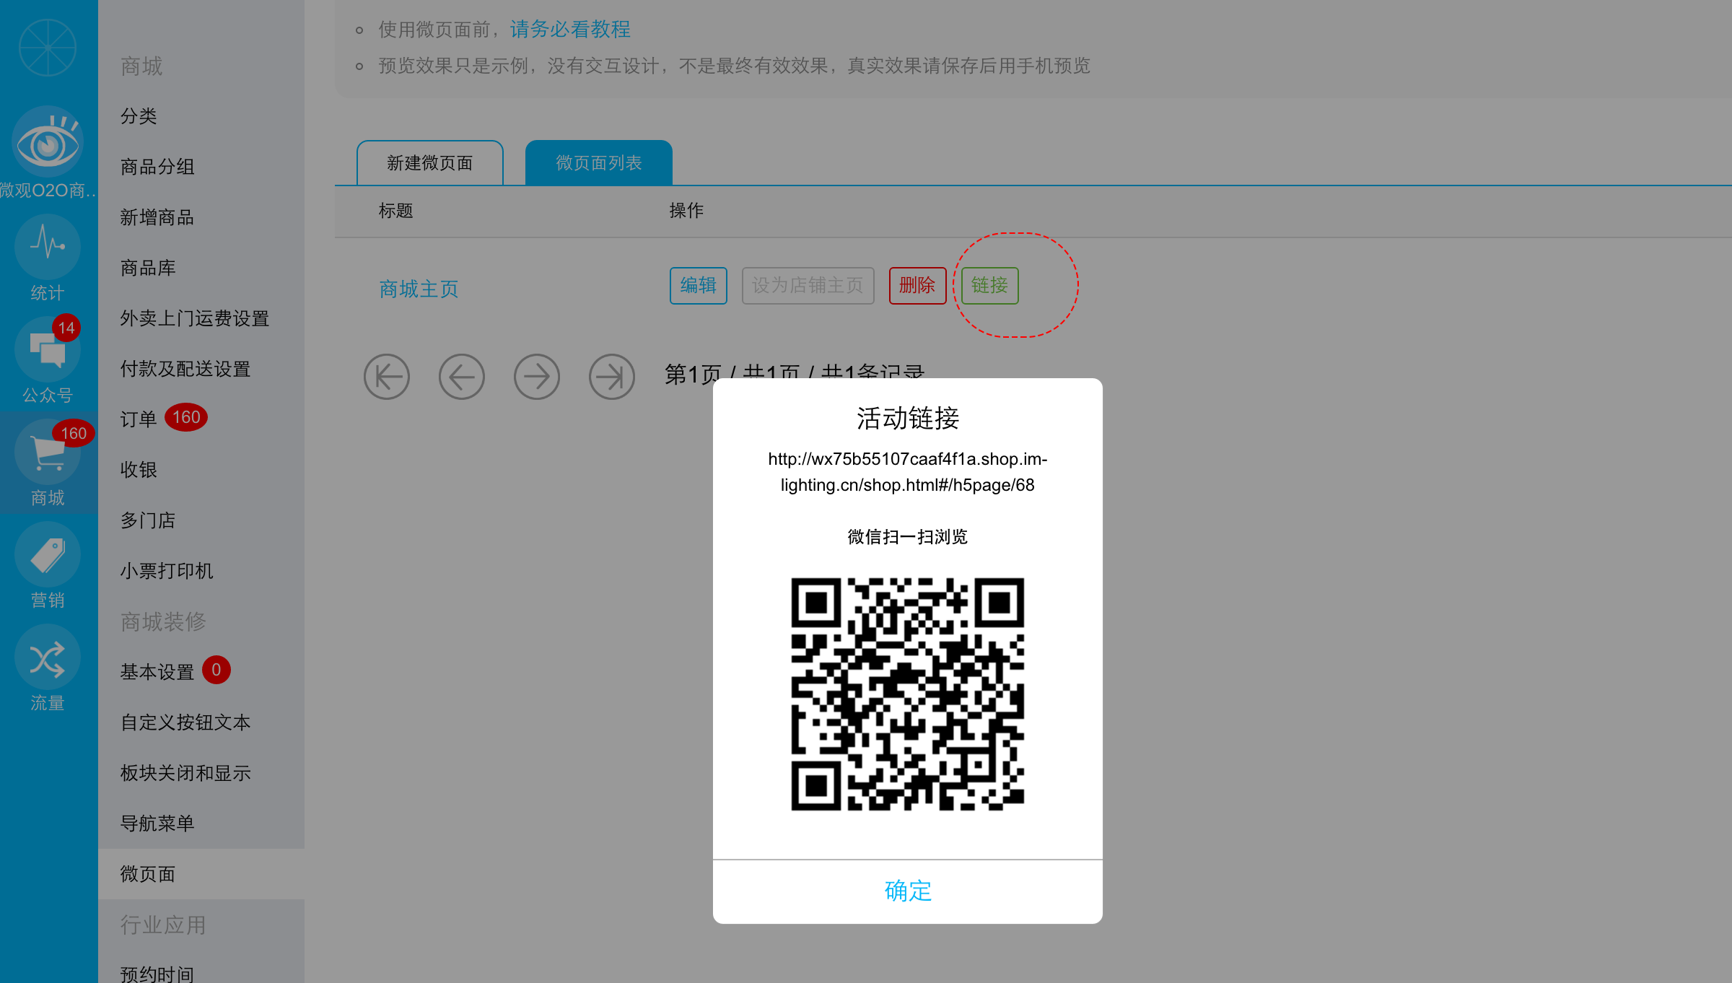This screenshot has width=1732, height=983.
Task: Click the 标题 column header
Action: click(396, 211)
